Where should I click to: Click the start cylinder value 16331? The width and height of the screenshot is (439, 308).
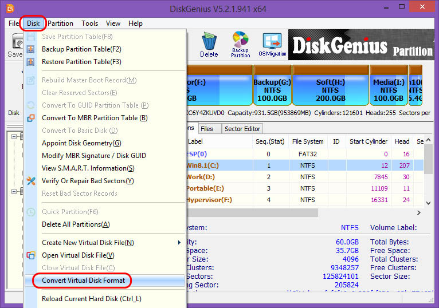tap(379, 200)
